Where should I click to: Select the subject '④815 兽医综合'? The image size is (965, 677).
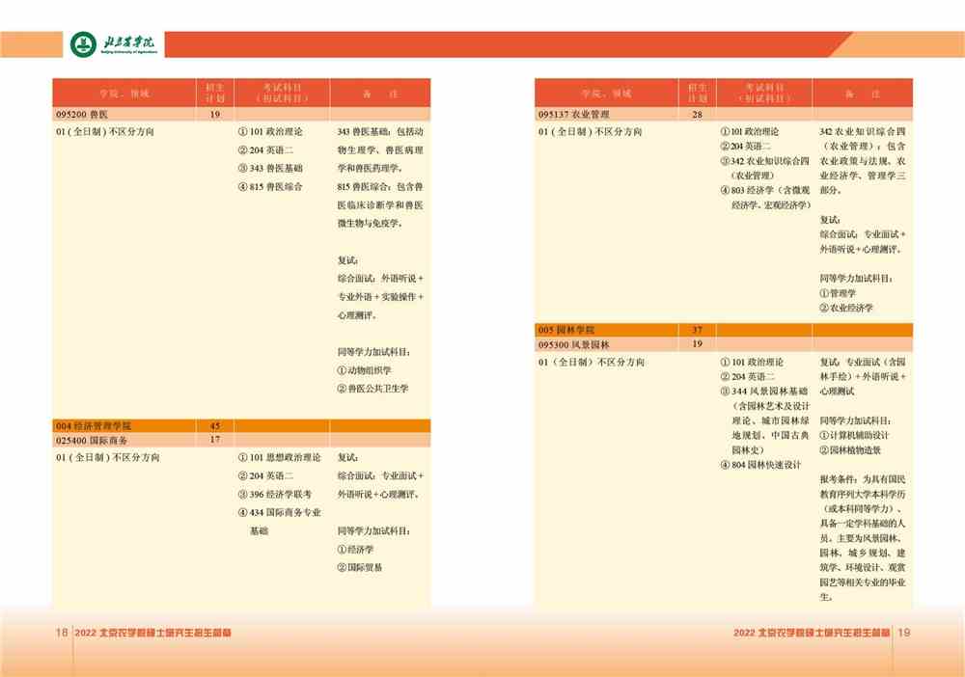click(x=270, y=187)
